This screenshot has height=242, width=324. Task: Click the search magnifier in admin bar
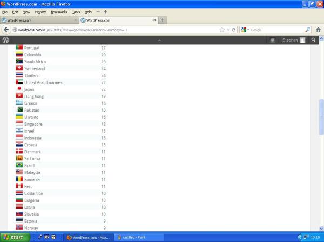point(313,40)
